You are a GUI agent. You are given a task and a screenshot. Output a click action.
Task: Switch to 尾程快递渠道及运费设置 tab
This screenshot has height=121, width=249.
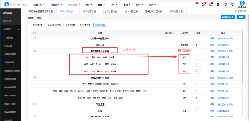41,11
